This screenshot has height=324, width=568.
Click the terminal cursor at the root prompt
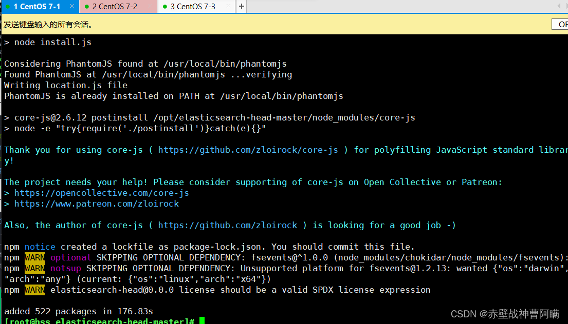(x=202, y=320)
